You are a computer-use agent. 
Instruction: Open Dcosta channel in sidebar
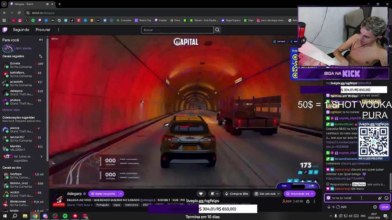[x=23, y=65]
